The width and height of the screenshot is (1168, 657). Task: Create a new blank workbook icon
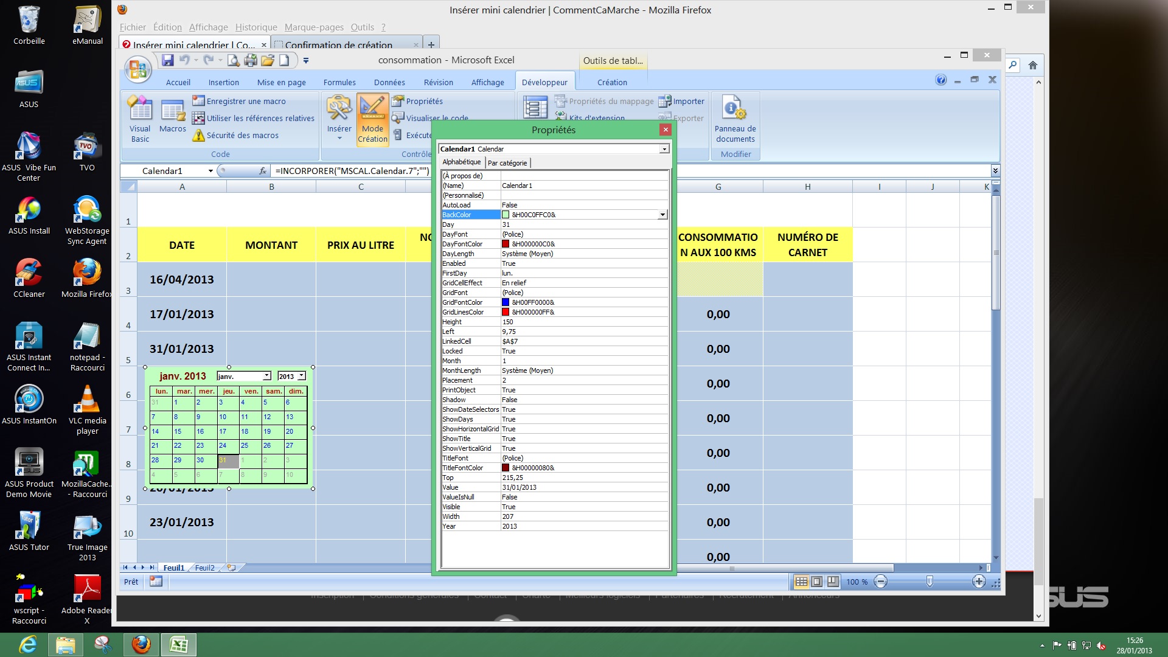click(284, 60)
